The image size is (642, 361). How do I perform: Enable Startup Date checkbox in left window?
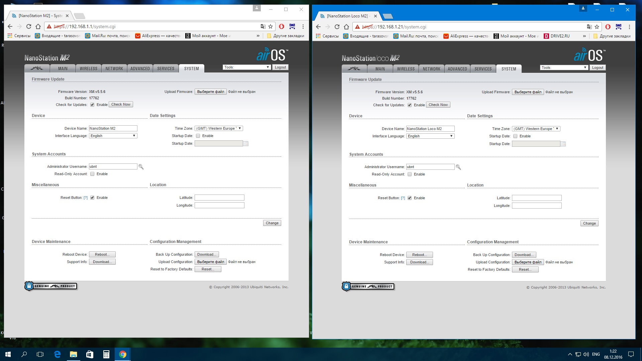[198, 136]
